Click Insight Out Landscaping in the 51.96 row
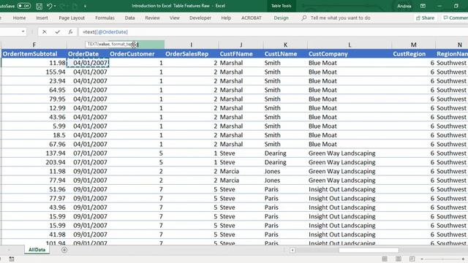The width and height of the screenshot is (468, 263). (x=350, y=189)
